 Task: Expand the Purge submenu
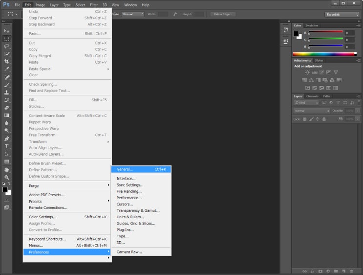click(67, 186)
